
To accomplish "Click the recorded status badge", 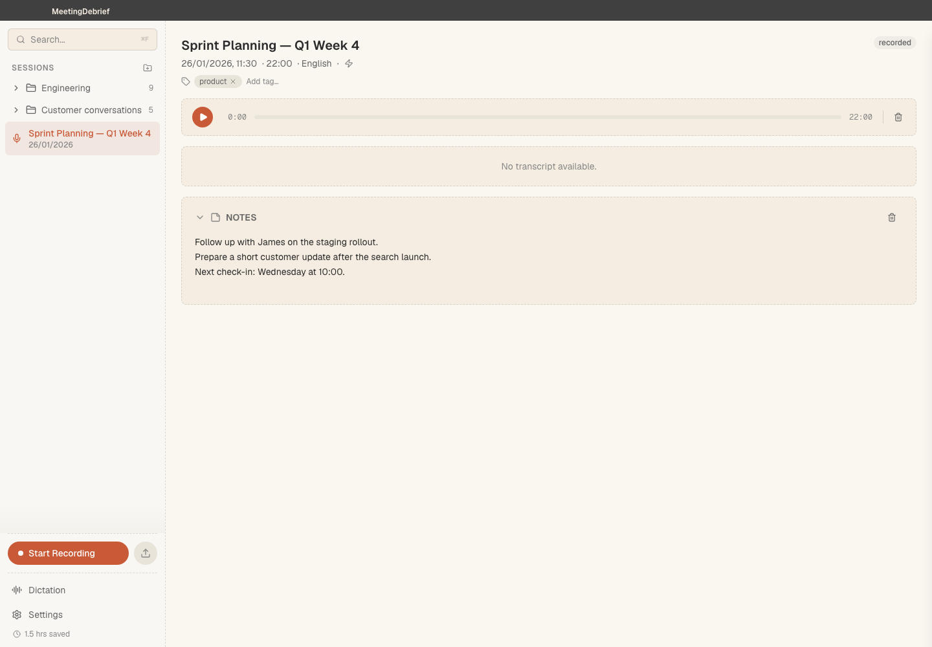I will click(895, 43).
